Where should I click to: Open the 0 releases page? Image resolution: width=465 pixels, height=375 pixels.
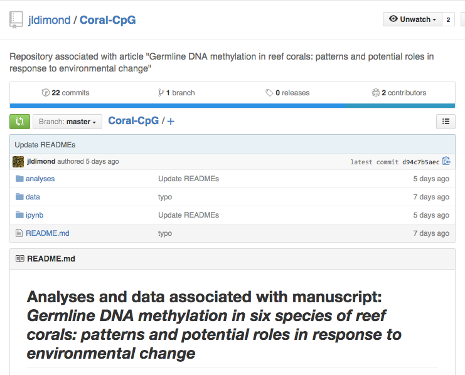tap(292, 93)
